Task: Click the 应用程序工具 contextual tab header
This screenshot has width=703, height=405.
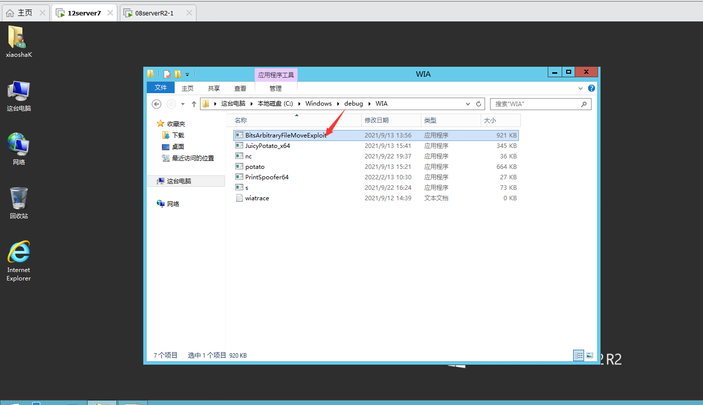Action: point(276,75)
